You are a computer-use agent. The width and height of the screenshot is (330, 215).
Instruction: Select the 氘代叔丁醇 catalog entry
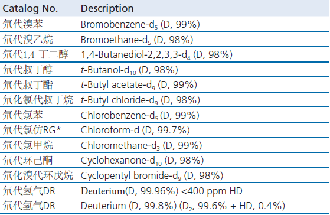tap(28, 70)
